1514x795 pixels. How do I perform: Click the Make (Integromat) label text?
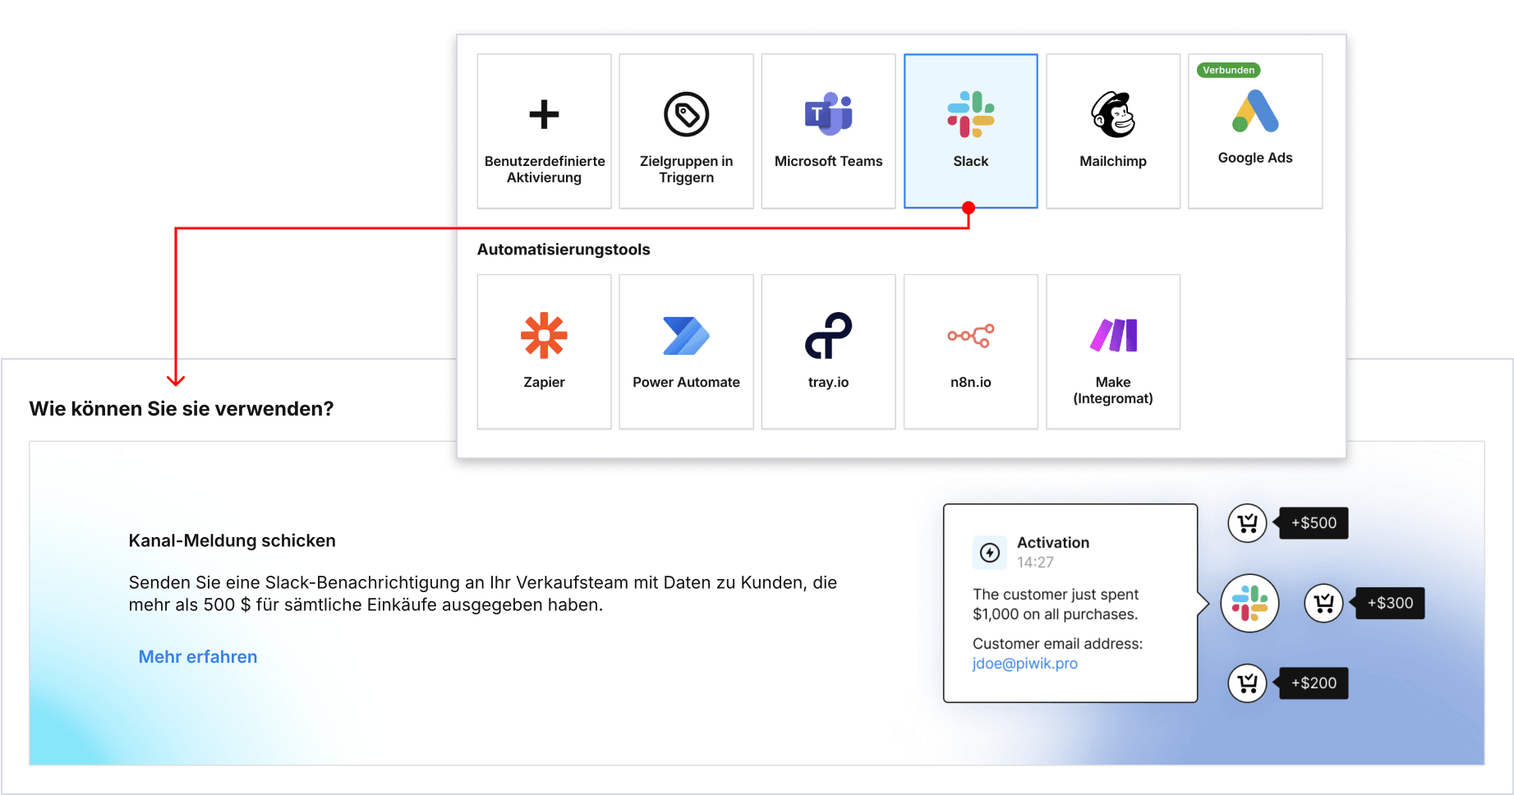[x=1113, y=390]
